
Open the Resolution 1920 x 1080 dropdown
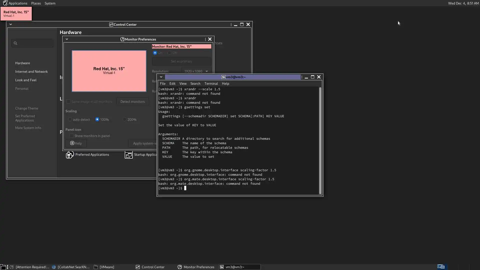(196, 71)
